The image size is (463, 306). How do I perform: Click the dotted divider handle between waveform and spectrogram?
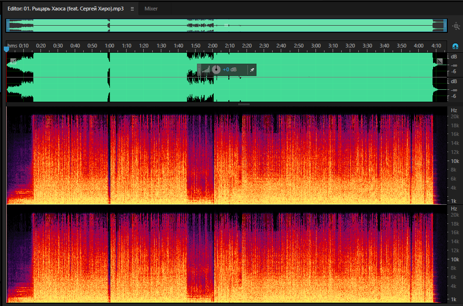coord(244,104)
